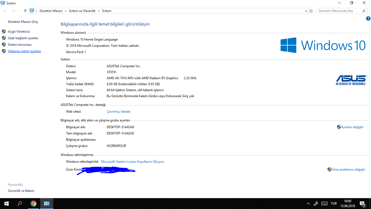Click the 64 bit İşletim Sistemi text
Viewport: 371px width, 209px height.
[x=135, y=90]
